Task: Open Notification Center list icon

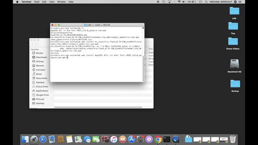Action: click(240, 2)
